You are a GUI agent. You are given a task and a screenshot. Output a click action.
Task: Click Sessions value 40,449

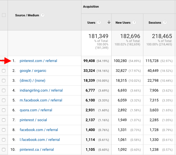click(x=153, y=71)
